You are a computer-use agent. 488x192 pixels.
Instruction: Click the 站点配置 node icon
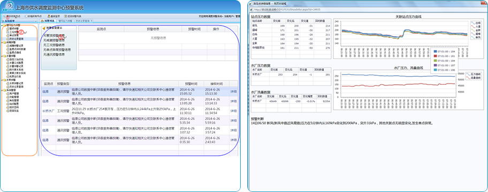coord(8,104)
